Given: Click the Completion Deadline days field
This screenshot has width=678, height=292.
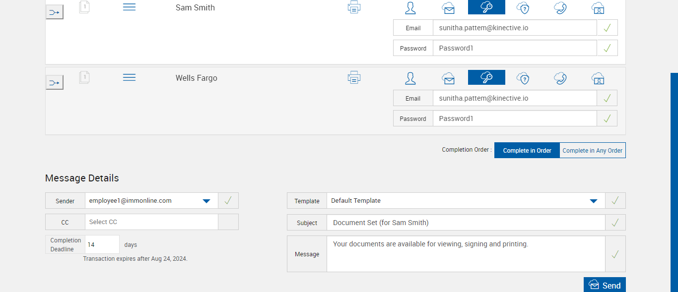Looking at the screenshot, I should [103, 245].
